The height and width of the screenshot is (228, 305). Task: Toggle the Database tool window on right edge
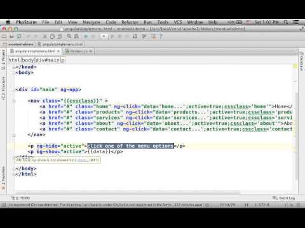pyautogui.click(x=302, y=61)
